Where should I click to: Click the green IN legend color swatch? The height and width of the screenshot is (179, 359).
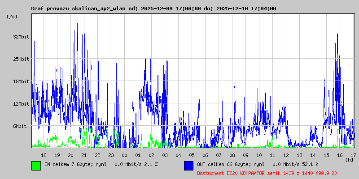[x=36, y=166]
